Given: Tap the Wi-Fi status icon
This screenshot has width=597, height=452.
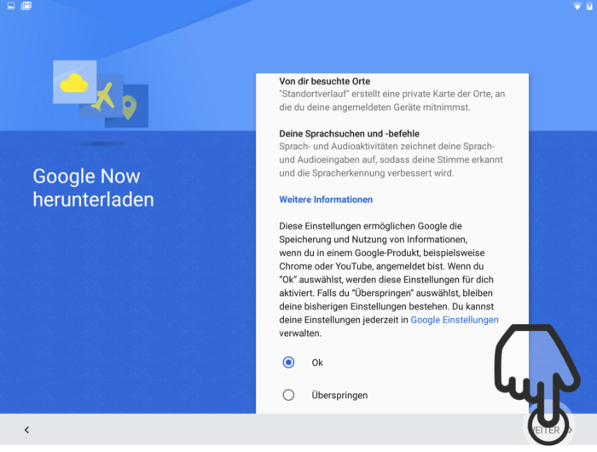Looking at the screenshot, I should pyautogui.click(x=577, y=6).
